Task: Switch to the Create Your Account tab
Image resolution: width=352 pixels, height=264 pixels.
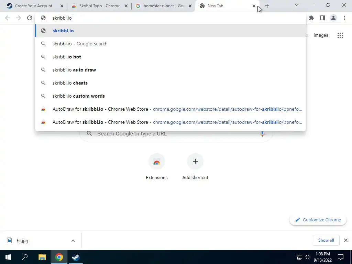Action: pos(33,6)
